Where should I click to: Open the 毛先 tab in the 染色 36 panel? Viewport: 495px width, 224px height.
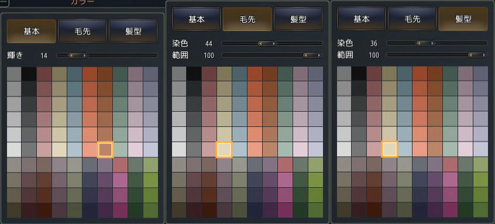coord(412,18)
